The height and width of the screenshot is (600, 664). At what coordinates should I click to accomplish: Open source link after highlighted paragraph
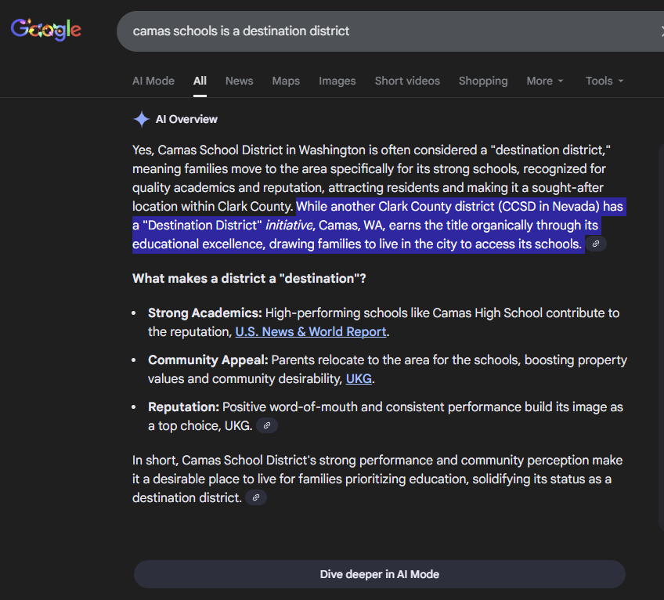596,244
